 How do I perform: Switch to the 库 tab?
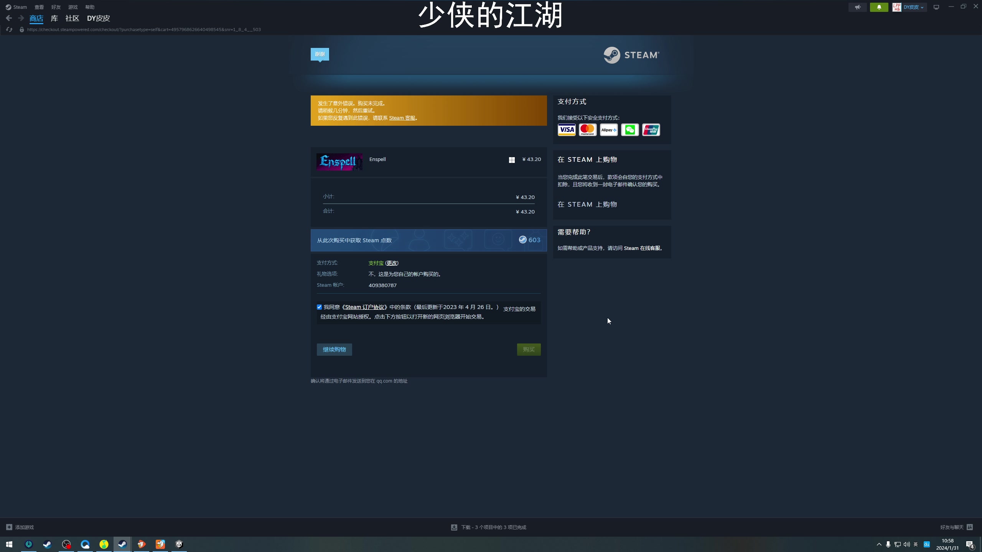click(54, 18)
